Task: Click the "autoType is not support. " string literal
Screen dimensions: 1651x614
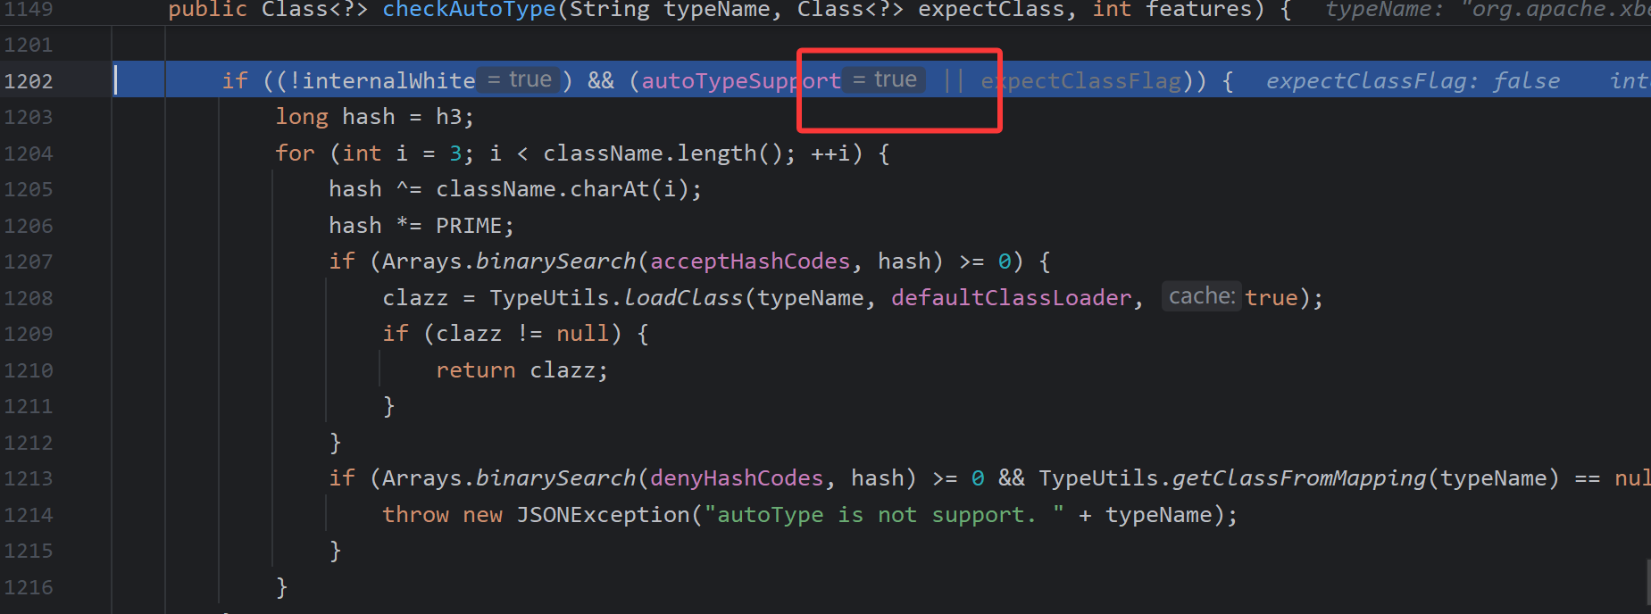Action: pyautogui.click(x=884, y=515)
